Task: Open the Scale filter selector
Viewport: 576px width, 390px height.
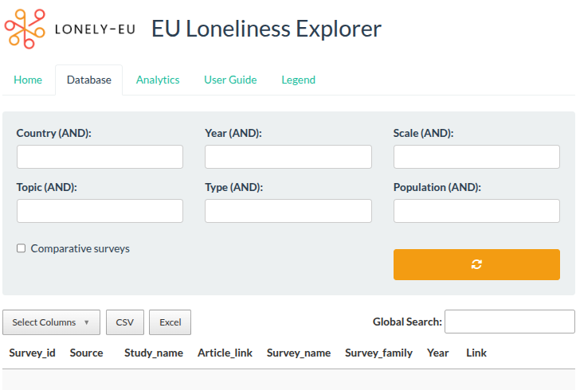Action: tap(476, 157)
